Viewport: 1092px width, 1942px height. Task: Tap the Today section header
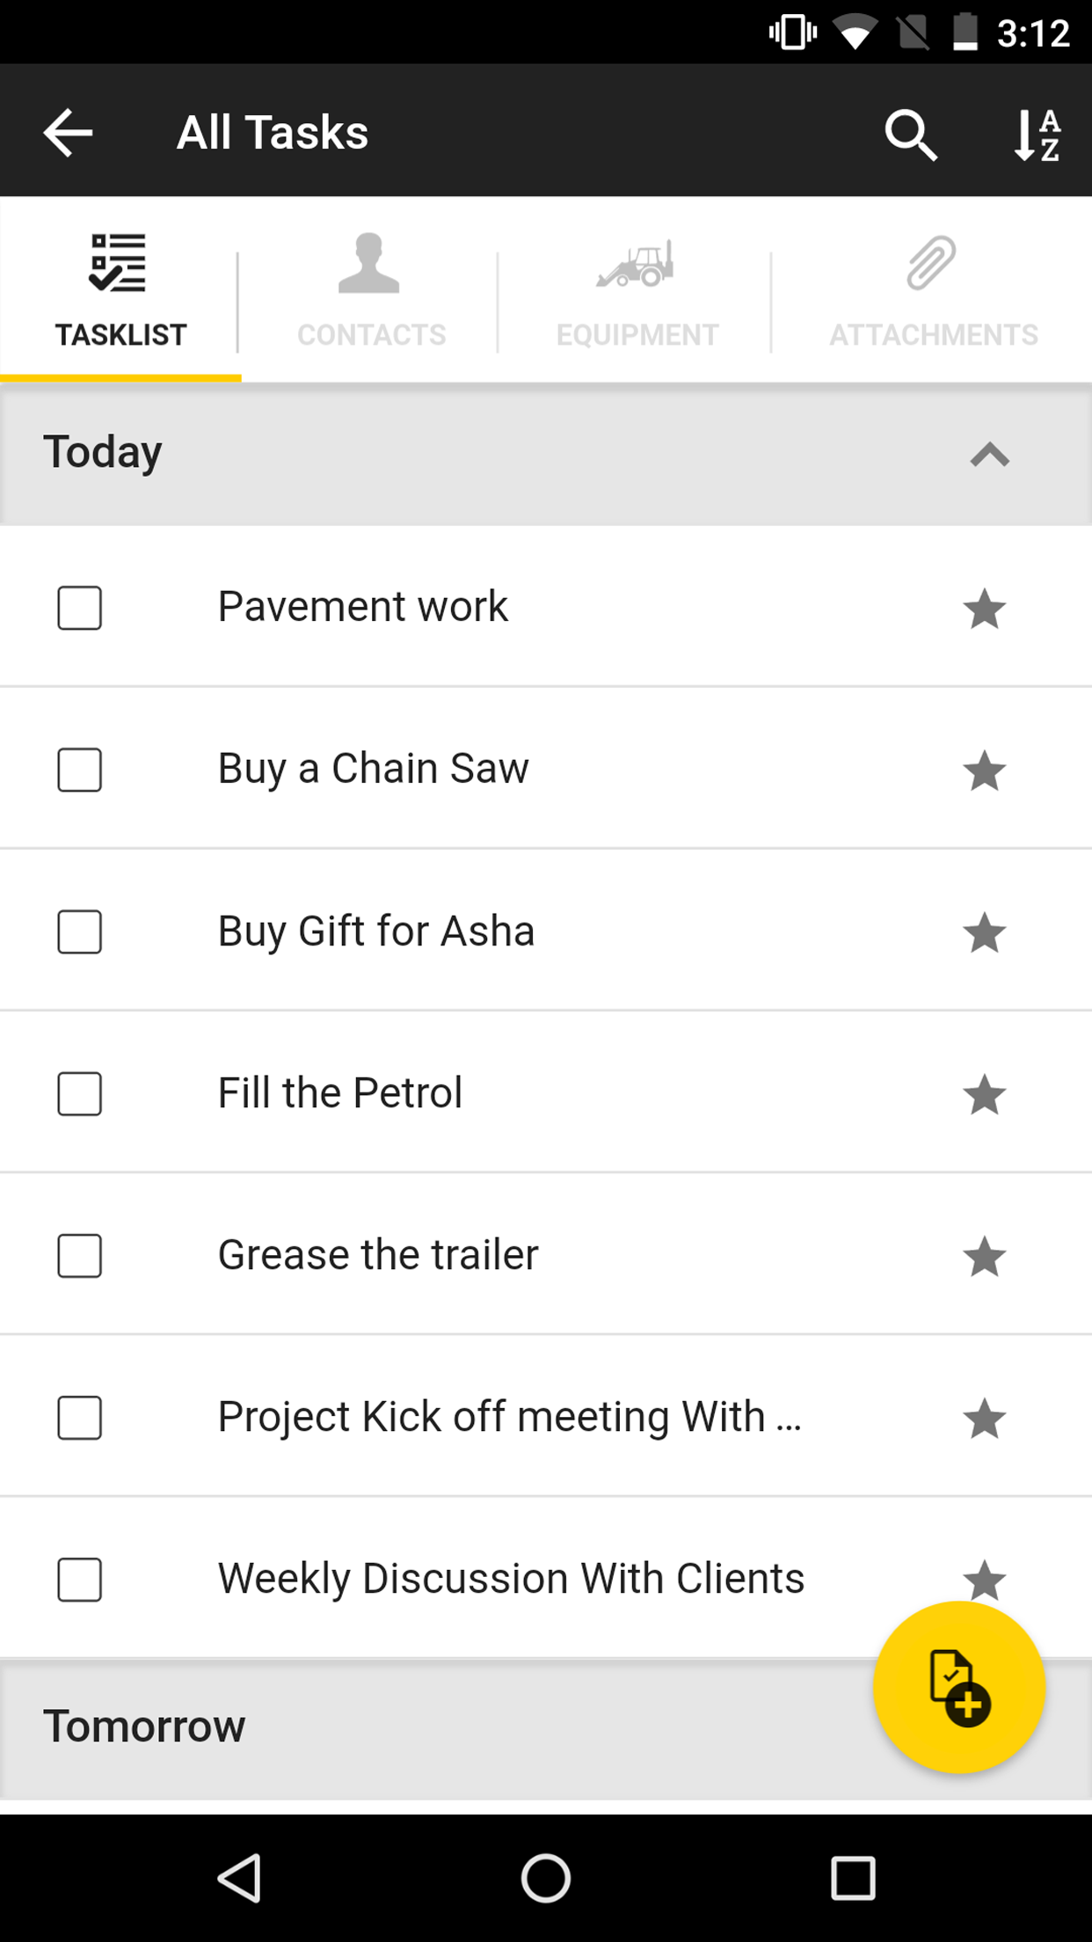point(546,454)
